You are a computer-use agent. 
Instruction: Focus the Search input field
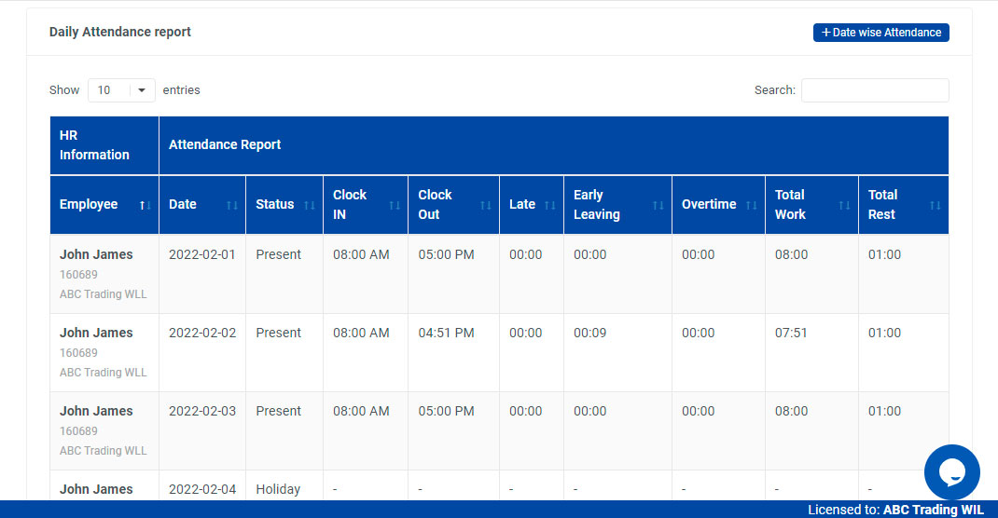(x=874, y=90)
